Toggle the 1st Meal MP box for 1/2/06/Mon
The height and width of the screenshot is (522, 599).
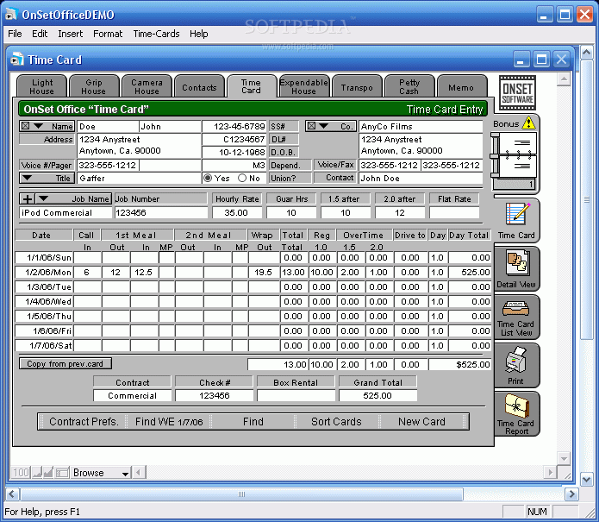[166, 273]
